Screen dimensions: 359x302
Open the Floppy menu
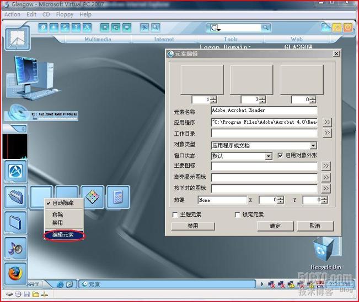65,14
